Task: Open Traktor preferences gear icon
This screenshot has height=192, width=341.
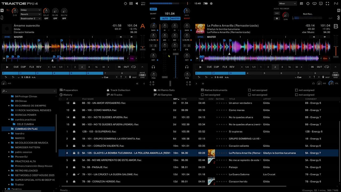Action: click(308, 3)
